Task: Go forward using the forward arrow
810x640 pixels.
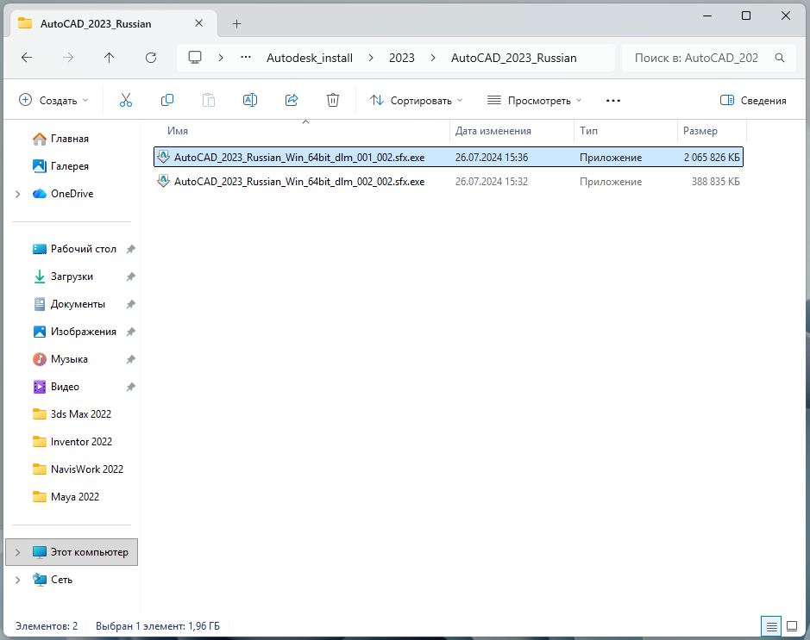Action: pos(67,58)
